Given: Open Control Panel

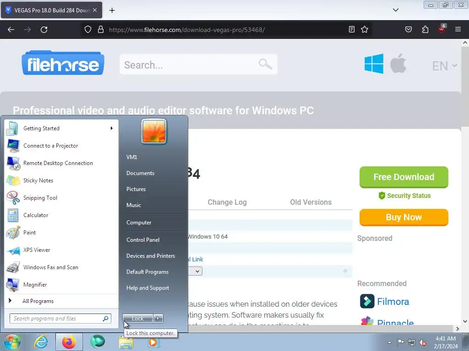Looking at the screenshot, I should 143,240.
